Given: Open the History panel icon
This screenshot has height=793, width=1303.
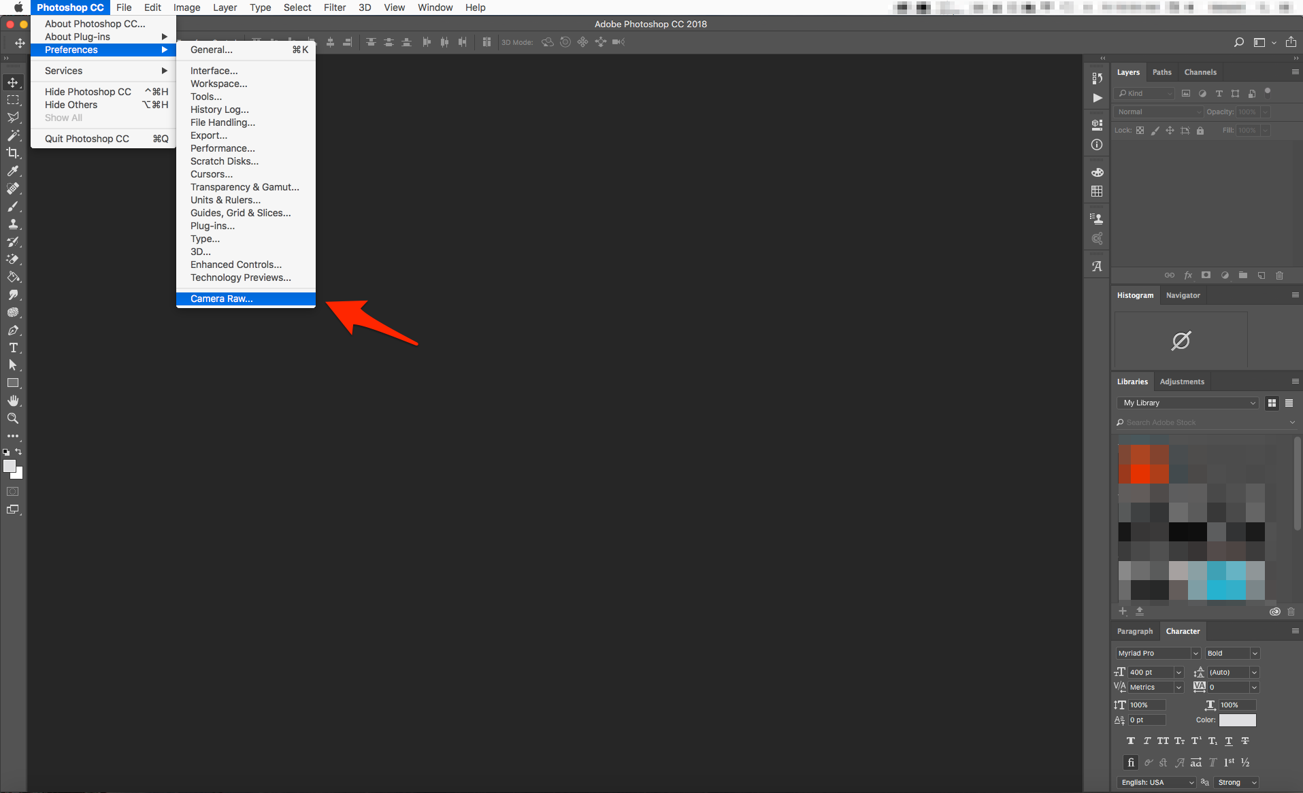Looking at the screenshot, I should pos(1097,78).
